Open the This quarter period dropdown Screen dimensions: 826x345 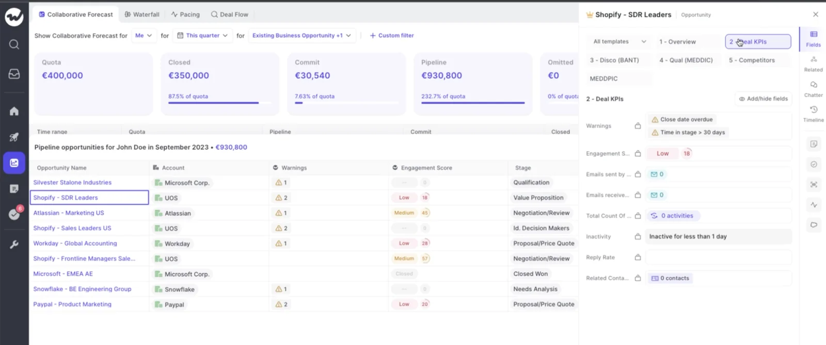pos(202,36)
